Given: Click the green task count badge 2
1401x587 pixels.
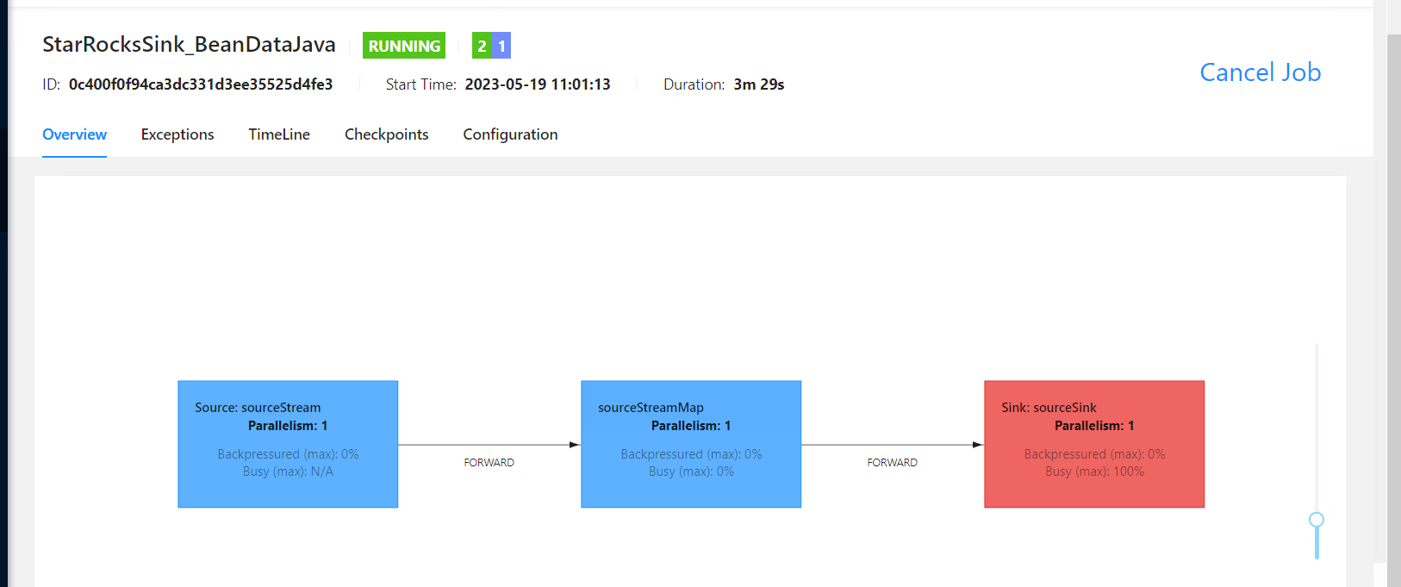Looking at the screenshot, I should pyautogui.click(x=482, y=46).
